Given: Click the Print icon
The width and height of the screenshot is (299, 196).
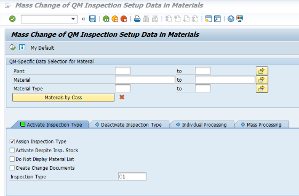Looking at the screenshot, I should pyautogui.click(x=137, y=19).
